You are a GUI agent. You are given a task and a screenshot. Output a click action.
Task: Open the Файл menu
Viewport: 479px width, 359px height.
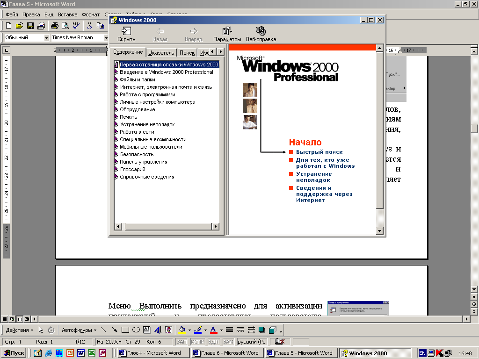[x=12, y=14]
